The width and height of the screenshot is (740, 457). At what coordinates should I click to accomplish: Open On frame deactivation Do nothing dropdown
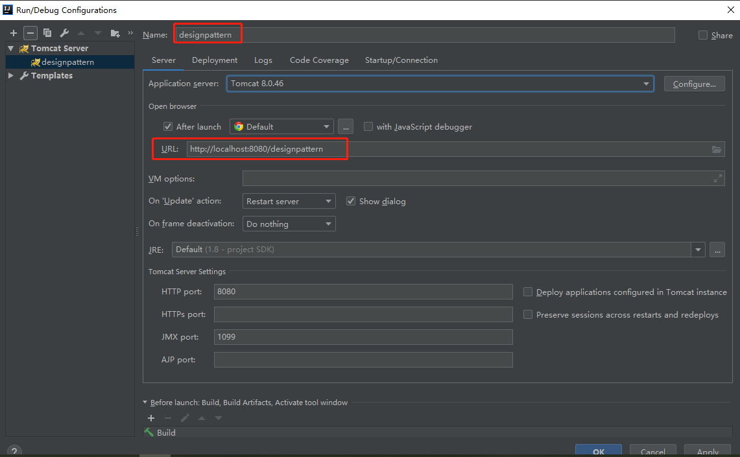[x=289, y=224]
